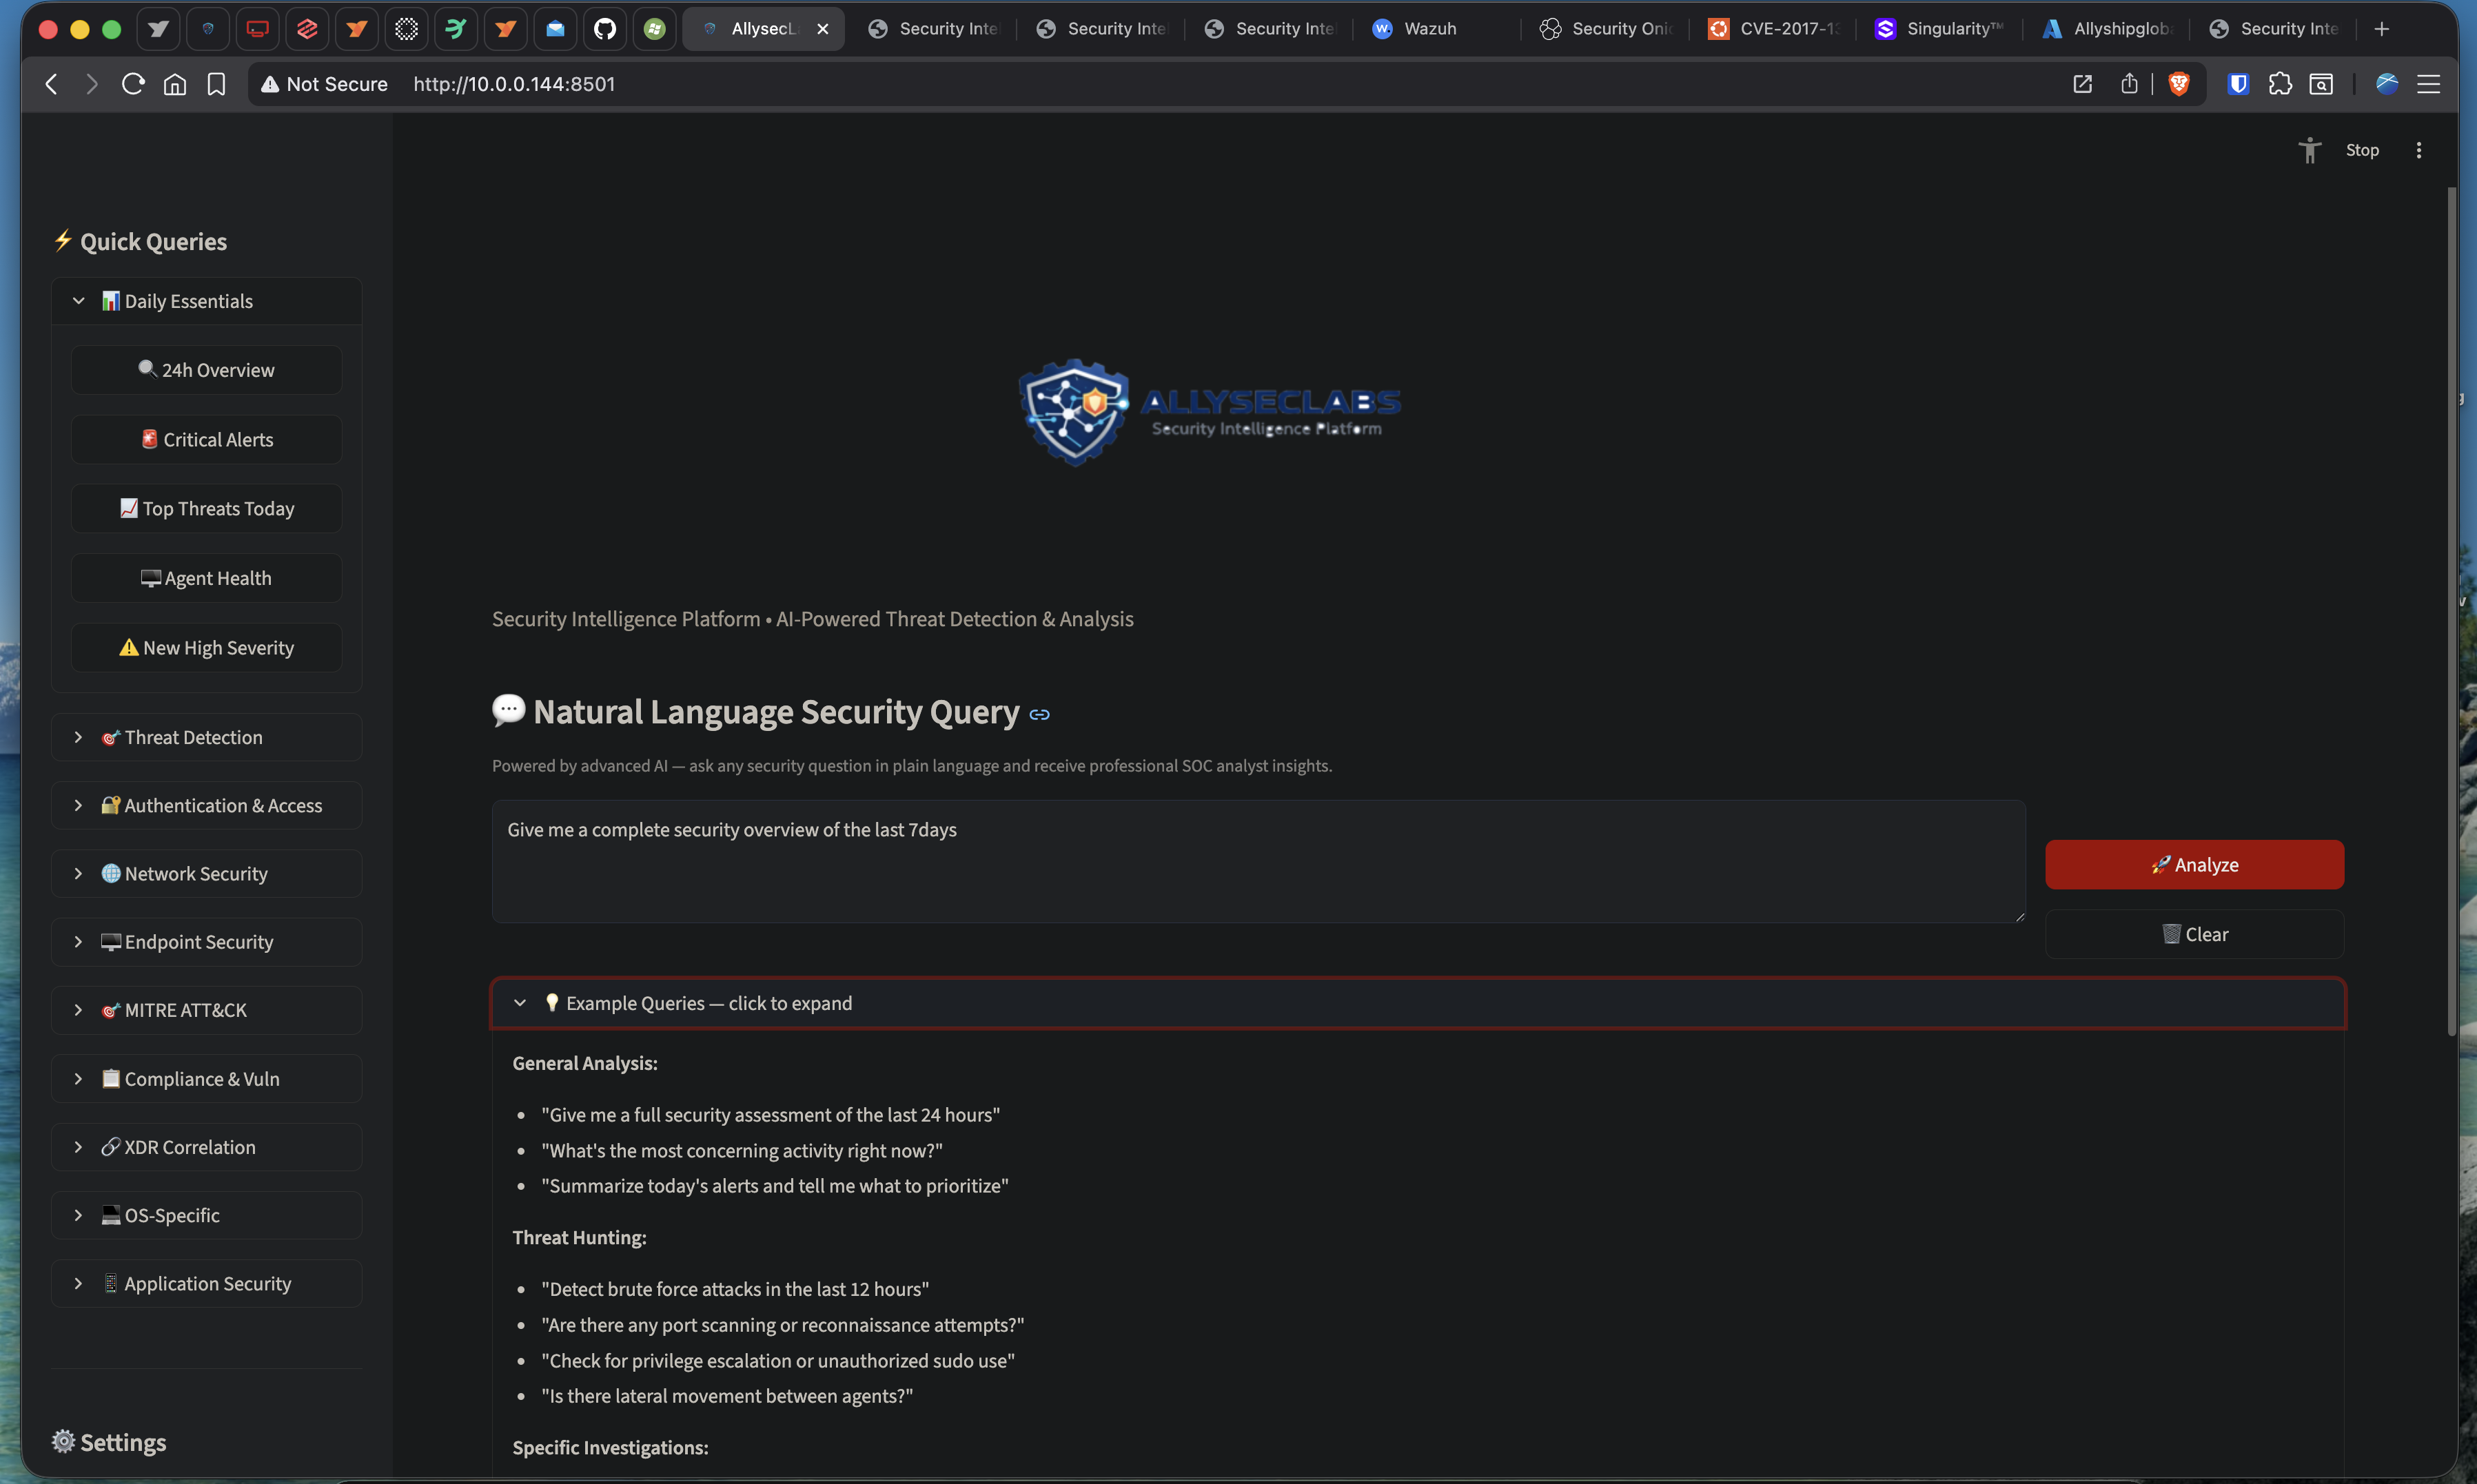Open the Brave Leo/wallet globe icon
This screenshot has width=2477, height=1484.
[x=2387, y=84]
